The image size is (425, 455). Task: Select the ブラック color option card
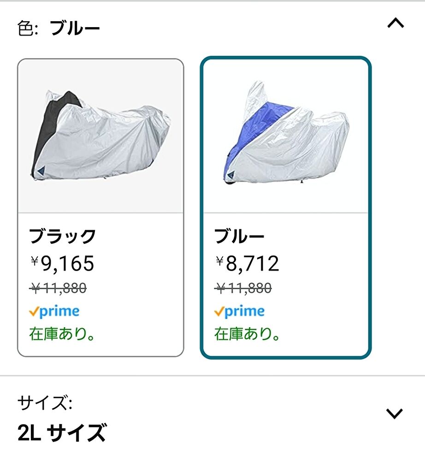100,208
